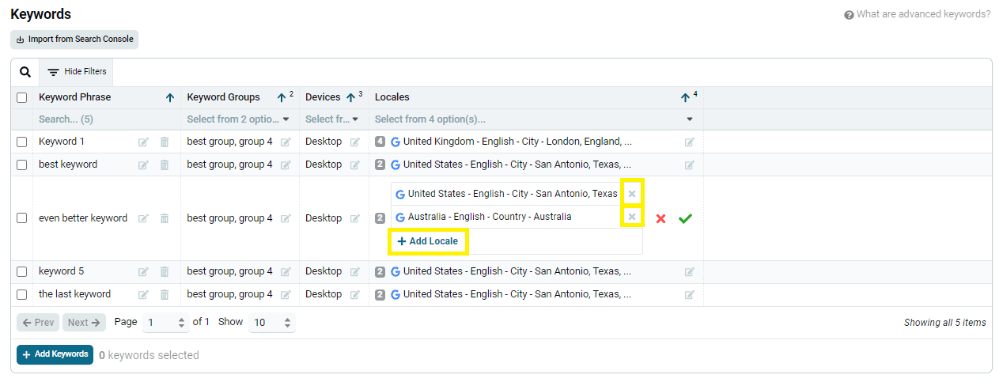Image resolution: width=1003 pixels, height=386 pixels.
Task: Open 'What are advanced keywords?' help link
Action: [917, 14]
